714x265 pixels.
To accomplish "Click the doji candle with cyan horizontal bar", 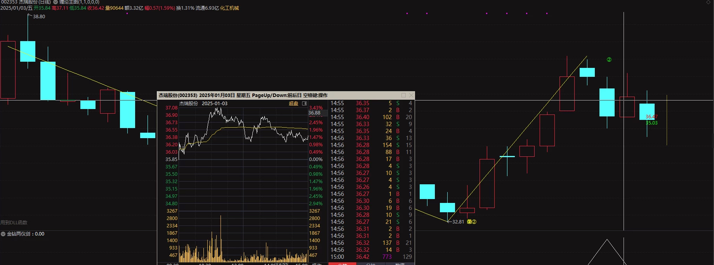I will coord(507,156).
